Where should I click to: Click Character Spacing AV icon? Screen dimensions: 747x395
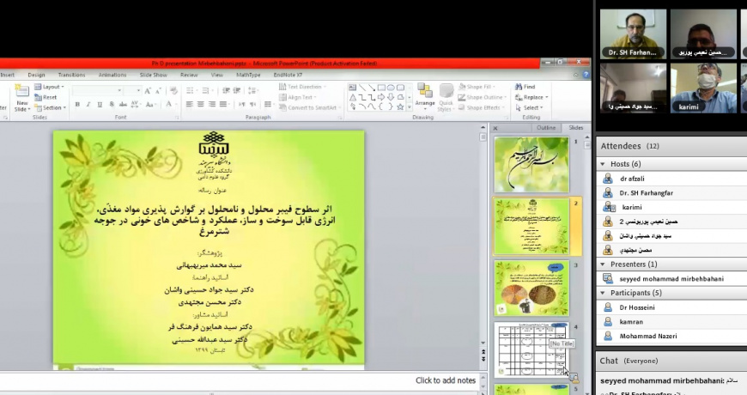135,105
